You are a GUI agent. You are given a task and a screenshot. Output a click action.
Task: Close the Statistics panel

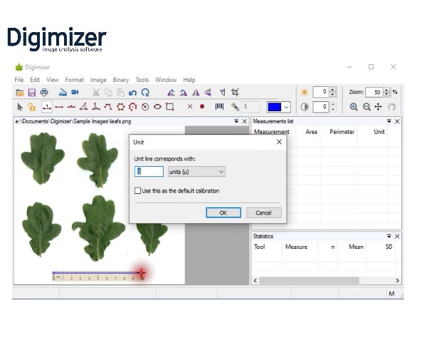click(397, 236)
